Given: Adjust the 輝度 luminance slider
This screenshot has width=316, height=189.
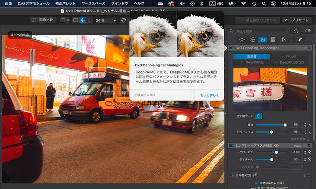Looking at the screenshot, I should coord(271,125).
